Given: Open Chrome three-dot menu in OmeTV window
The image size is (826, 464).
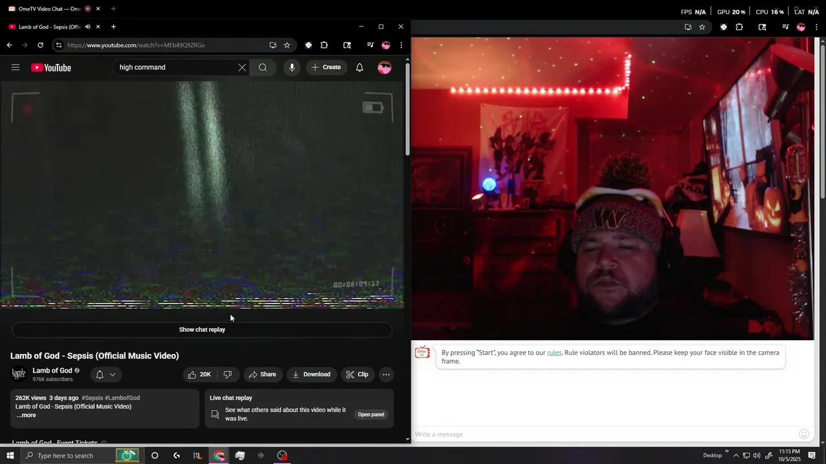Looking at the screenshot, I should pyautogui.click(x=817, y=27).
